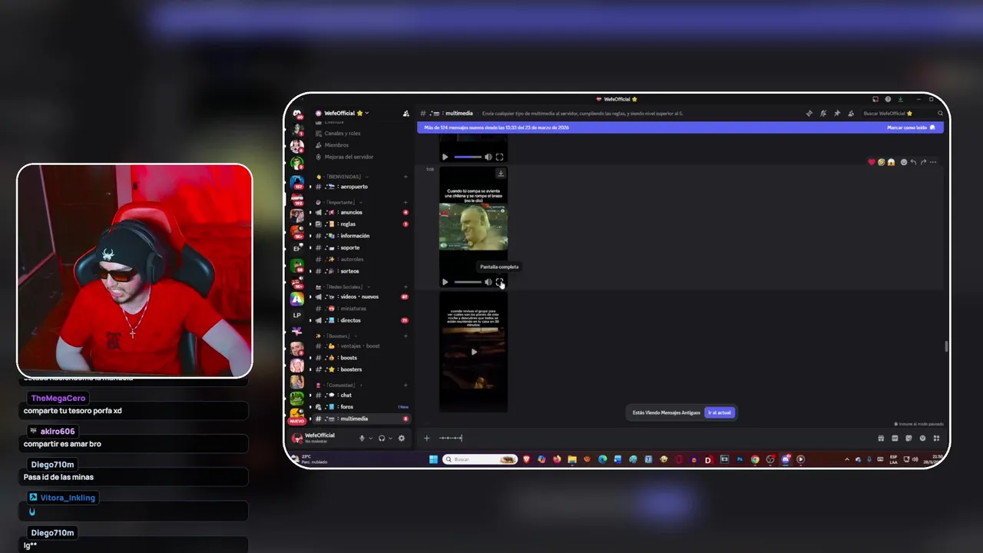The width and height of the screenshot is (983, 553).
Task: Play the top partially visible video
Action: point(445,157)
